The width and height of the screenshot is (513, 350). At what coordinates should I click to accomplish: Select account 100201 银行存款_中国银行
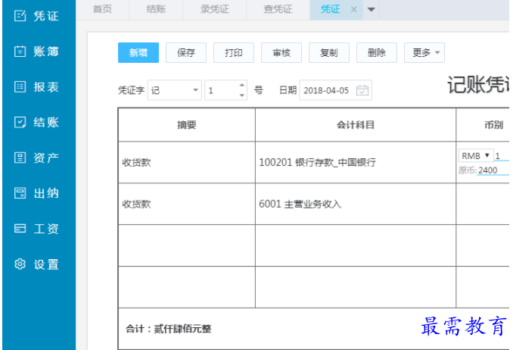(x=317, y=162)
